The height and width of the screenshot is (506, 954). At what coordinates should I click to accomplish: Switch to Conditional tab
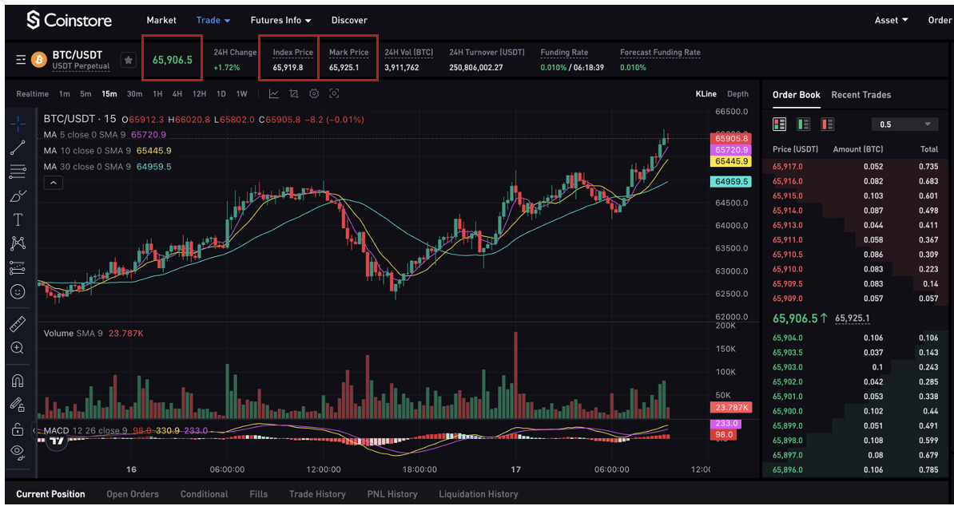(205, 494)
